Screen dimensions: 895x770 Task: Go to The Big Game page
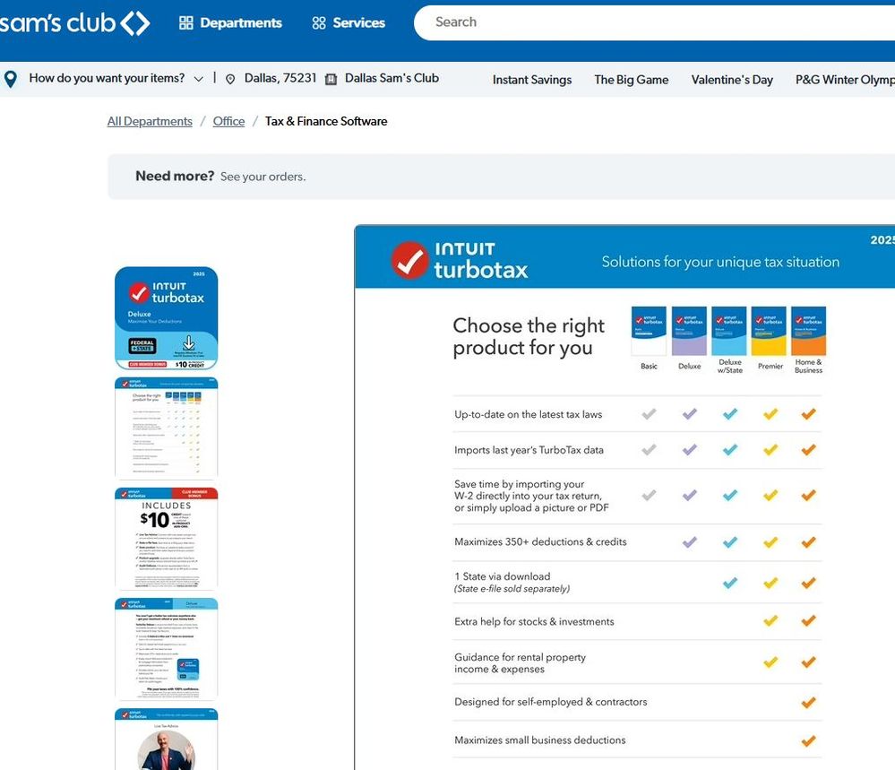(631, 80)
